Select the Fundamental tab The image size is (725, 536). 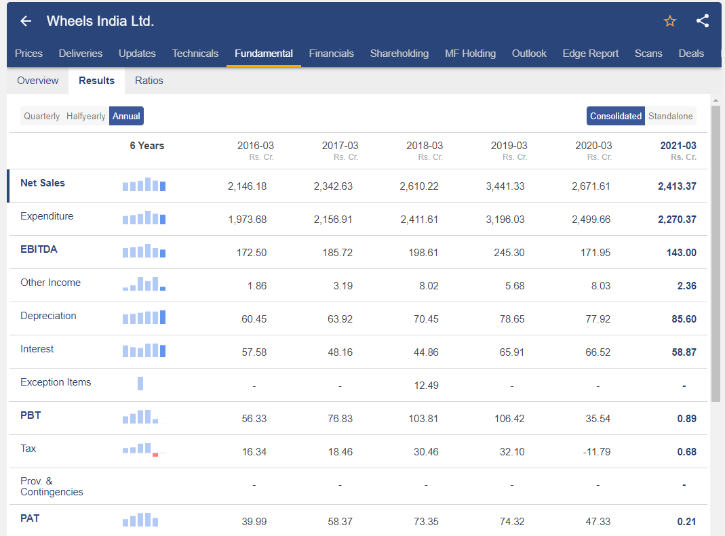tap(264, 54)
